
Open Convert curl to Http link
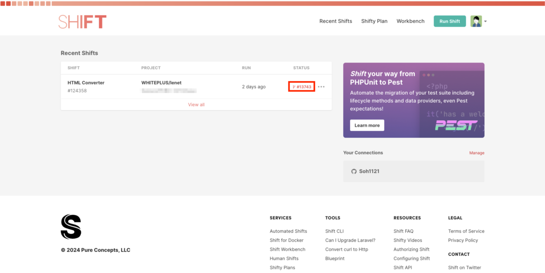pos(347,249)
